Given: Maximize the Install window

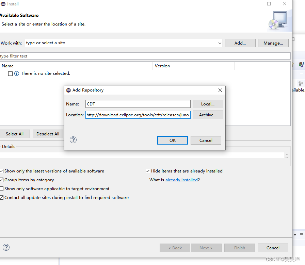Looking at the screenshot, I should [269, 4].
